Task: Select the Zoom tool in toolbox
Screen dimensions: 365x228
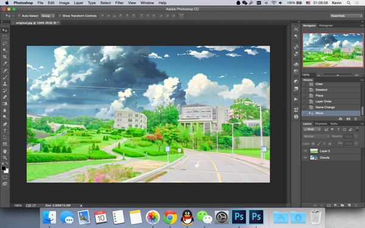Action: pos(5,157)
